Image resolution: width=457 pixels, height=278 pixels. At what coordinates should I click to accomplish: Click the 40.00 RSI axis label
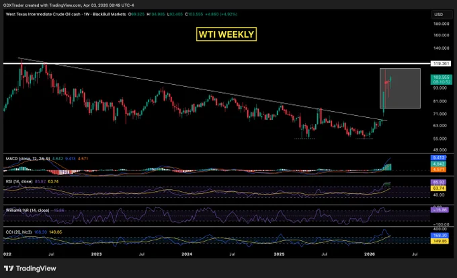click(x=439, y=195)
